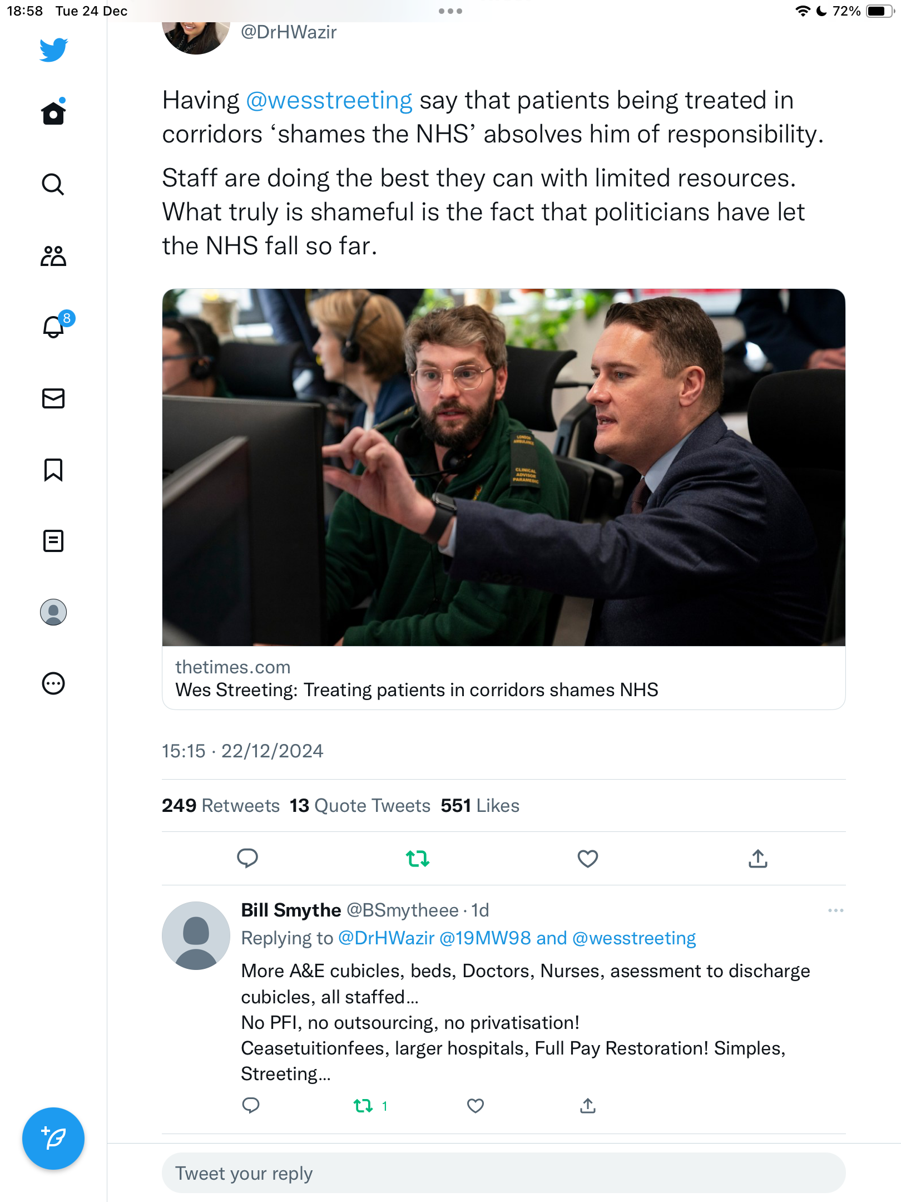Image resolution: width=901 pixels, height=1202 pixels.
Task: Open the Messages envelope icon
Action: pos(53,398)
